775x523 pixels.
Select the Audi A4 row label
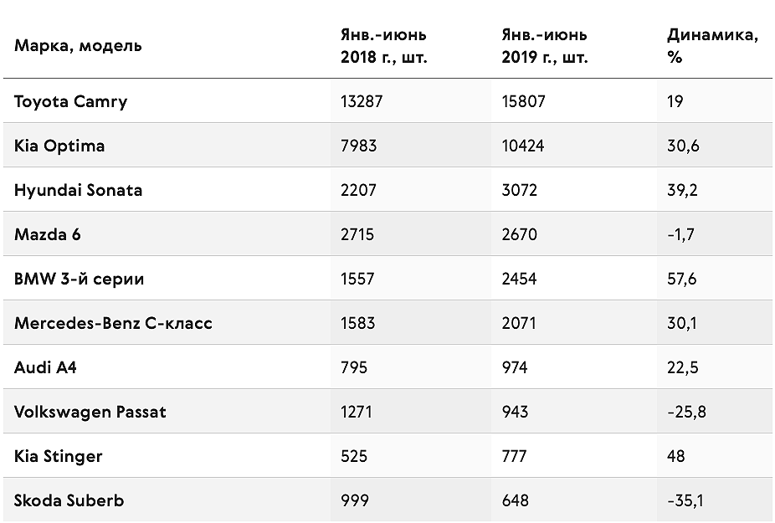click(45, 368)
